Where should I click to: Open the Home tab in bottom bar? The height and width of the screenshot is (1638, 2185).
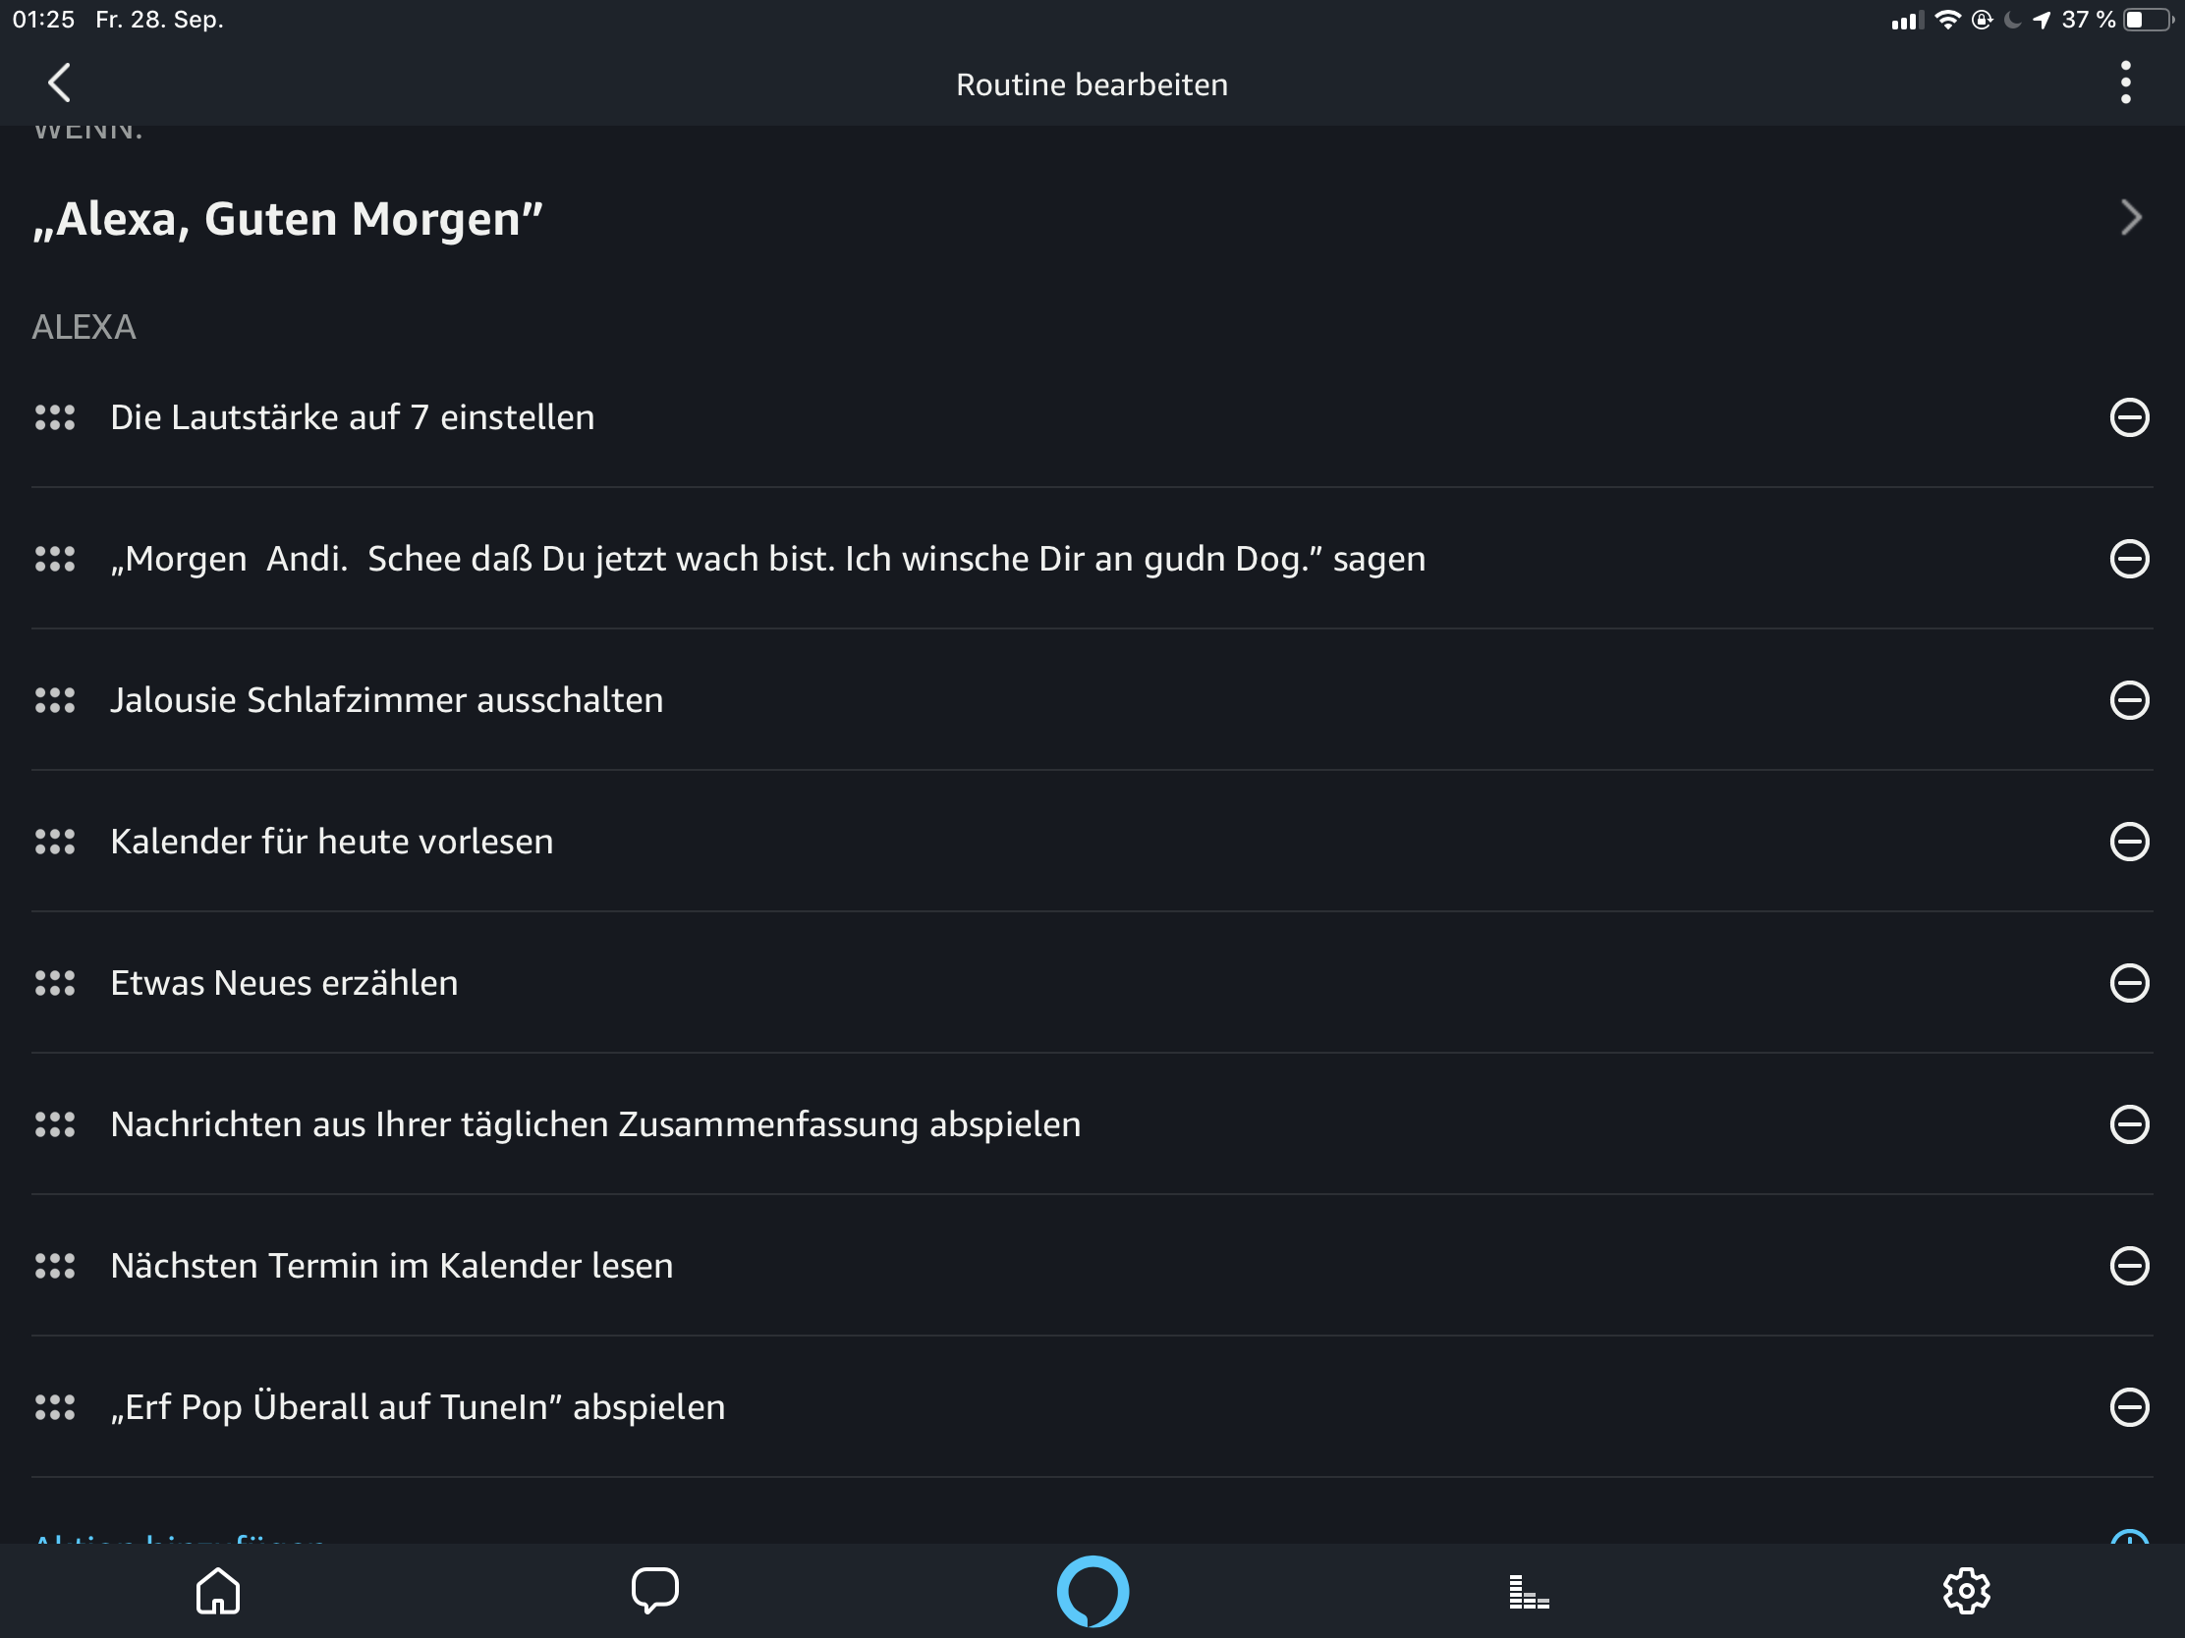[x=218, y=1591]
